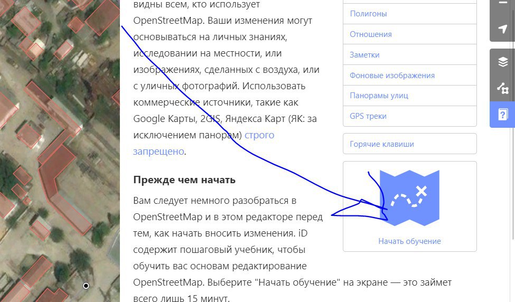Open the Отношения help section
Image resolution: width=515 pixels, height=302 pixels.
tap(409, 34)
